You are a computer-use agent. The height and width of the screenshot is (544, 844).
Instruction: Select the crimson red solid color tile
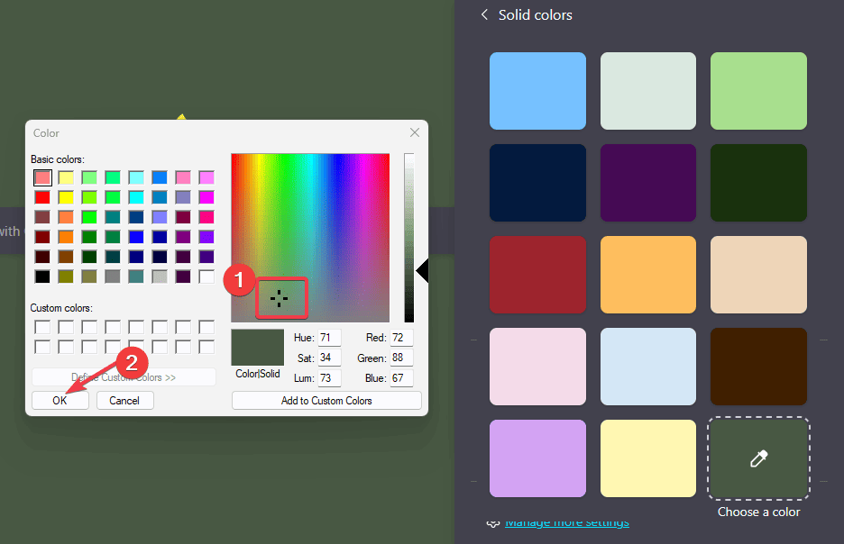537,275
